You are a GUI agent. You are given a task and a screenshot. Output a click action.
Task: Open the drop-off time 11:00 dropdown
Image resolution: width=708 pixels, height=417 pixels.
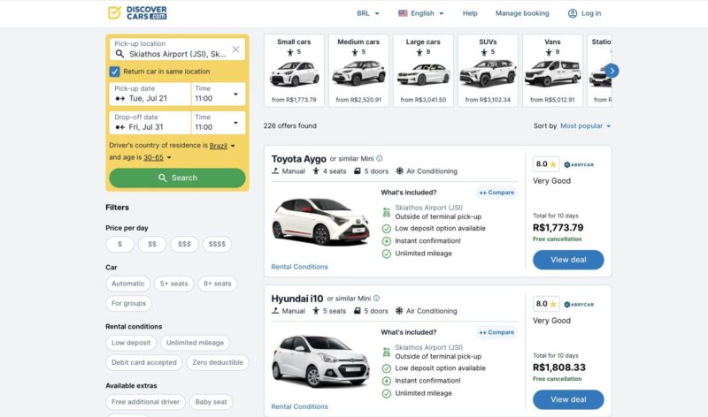(x=218, y=123)
